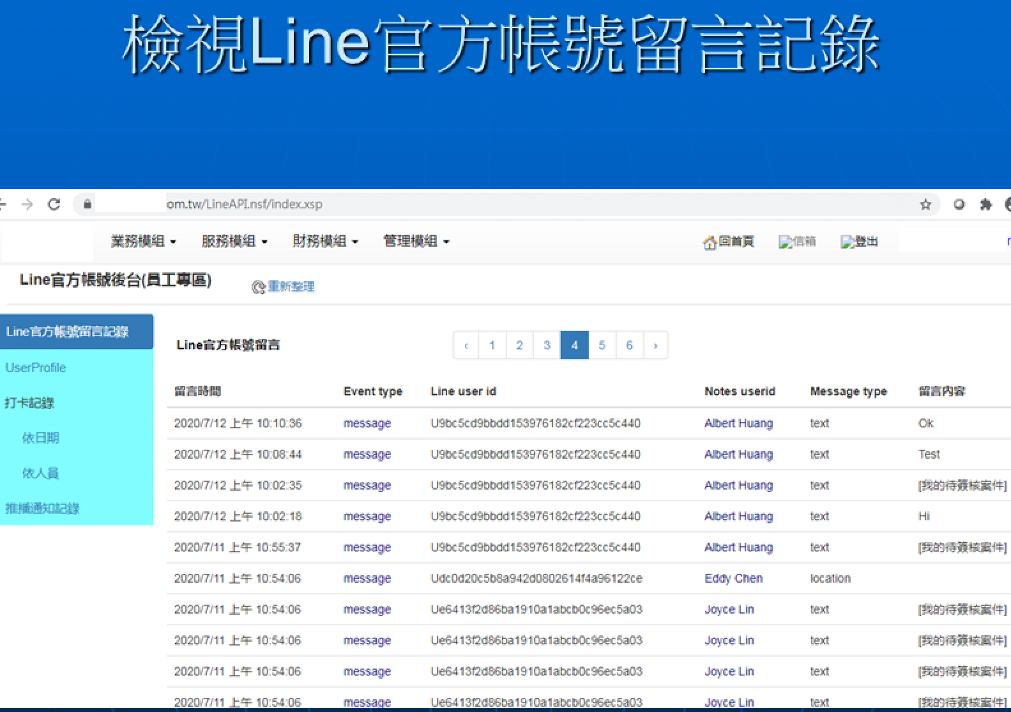Click the Line user id column header
Screen dimensions: 1011x712
pyautogui.click(x=464, y=391)
